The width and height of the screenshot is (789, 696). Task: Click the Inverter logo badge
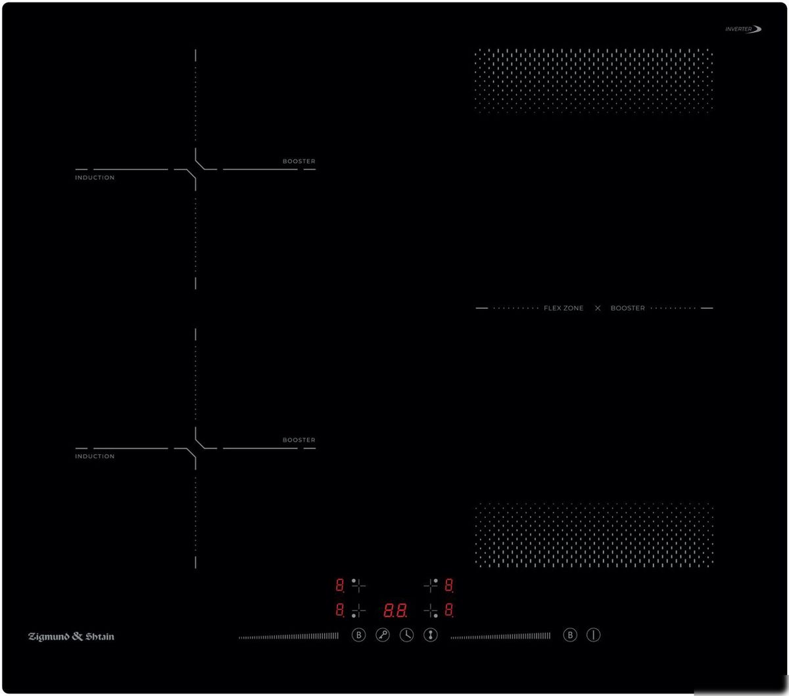click(x=743, y=29)
